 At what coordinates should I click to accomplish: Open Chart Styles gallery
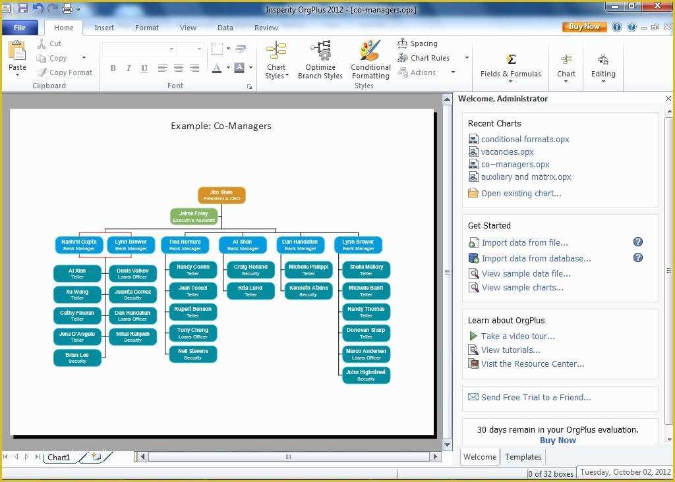(x=276, y=60)
